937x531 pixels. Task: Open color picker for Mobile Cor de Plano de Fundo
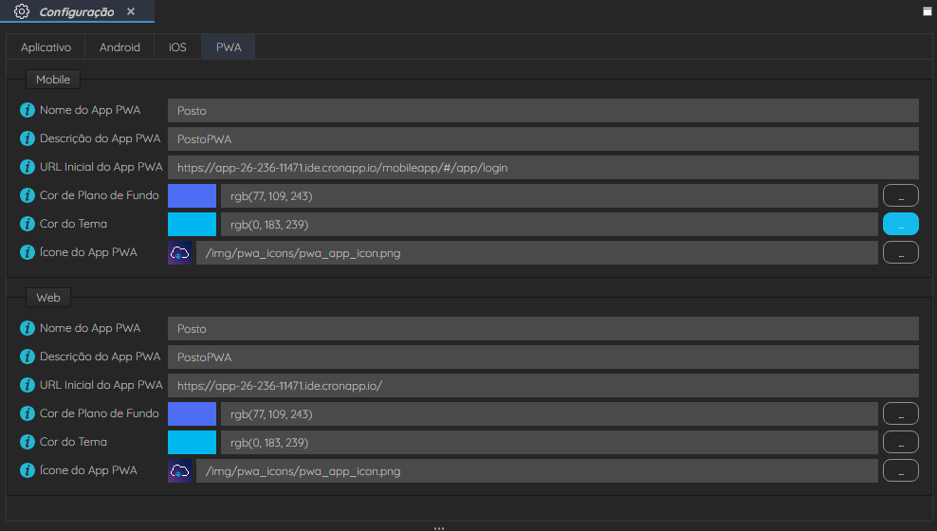coord(901,196)
